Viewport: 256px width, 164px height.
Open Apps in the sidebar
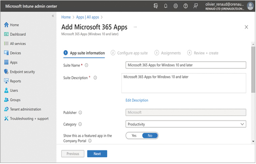[14, 62]
